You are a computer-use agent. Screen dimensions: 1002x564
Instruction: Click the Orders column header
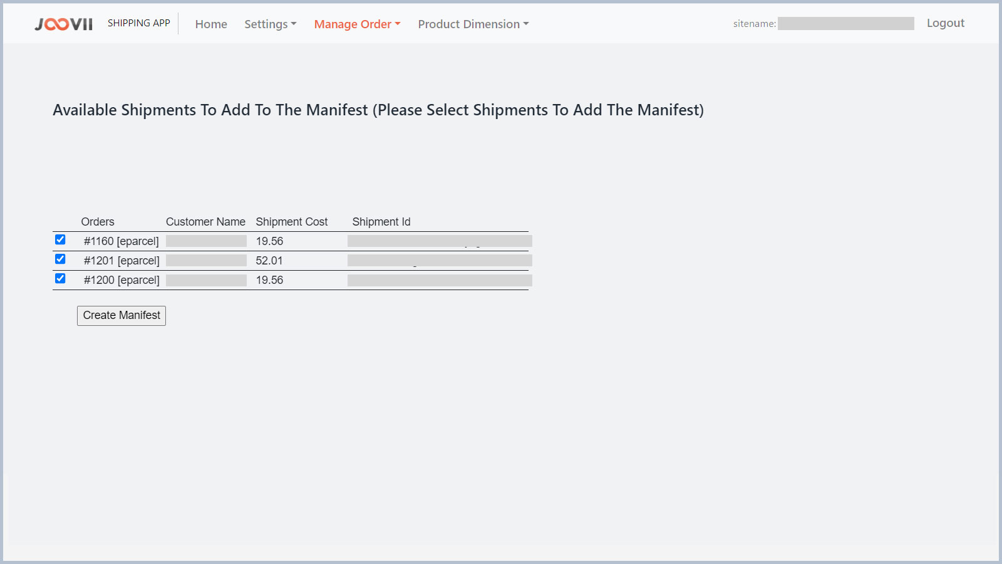pyautogui.click(x=98, y=222)
